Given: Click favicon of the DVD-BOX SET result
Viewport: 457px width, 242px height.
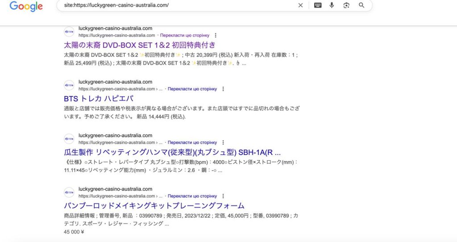Looking at the screenshot, I should (x=69, y=32).
